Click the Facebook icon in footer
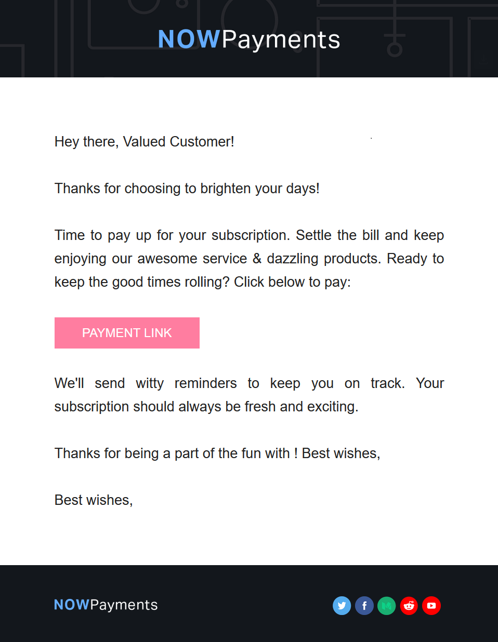The height and width of the screenshot is (642, 498). tap(364, 606)
